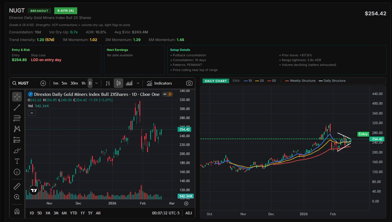Add a symbol to compare

pos(43,83)
